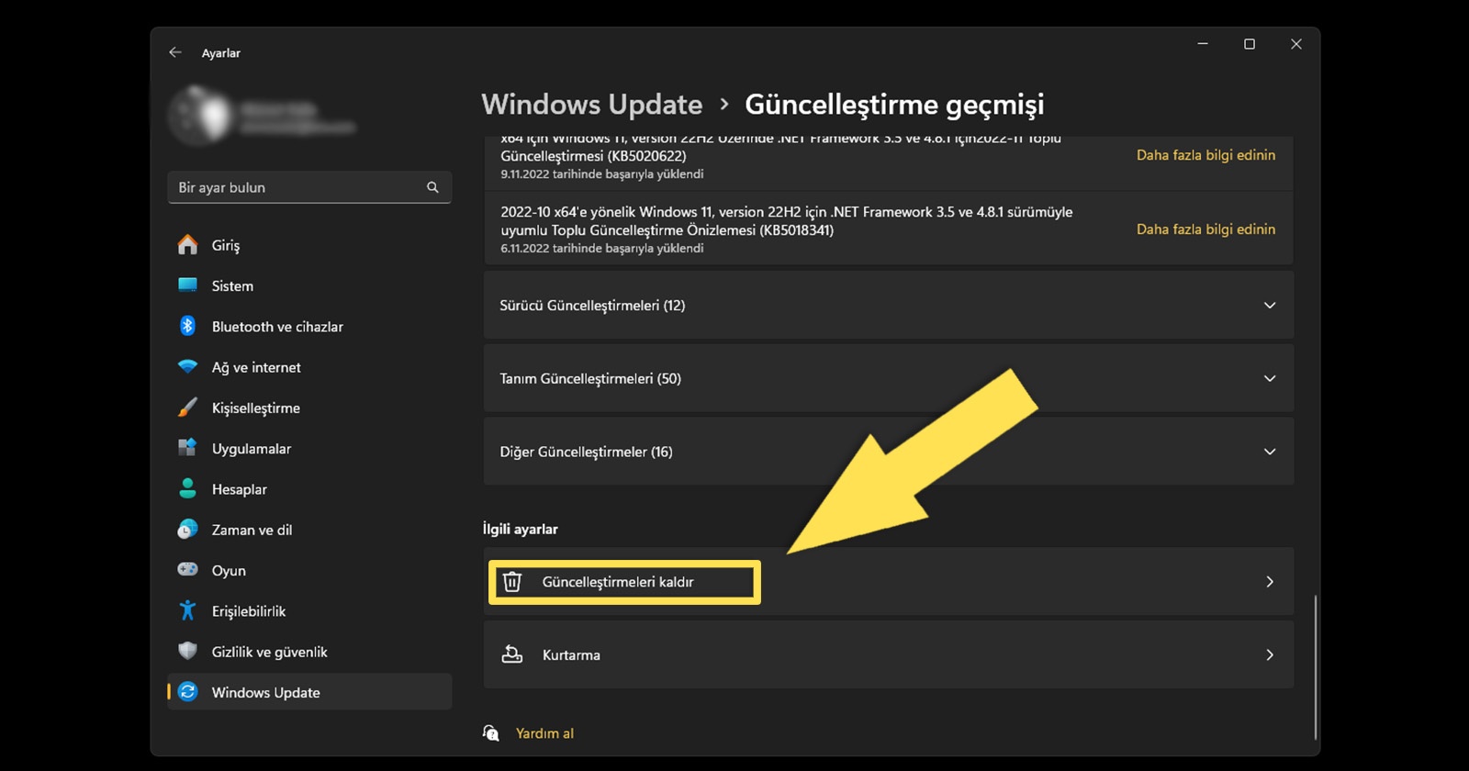Click the Ağ ve internet wifi icon

pos(187,367)
